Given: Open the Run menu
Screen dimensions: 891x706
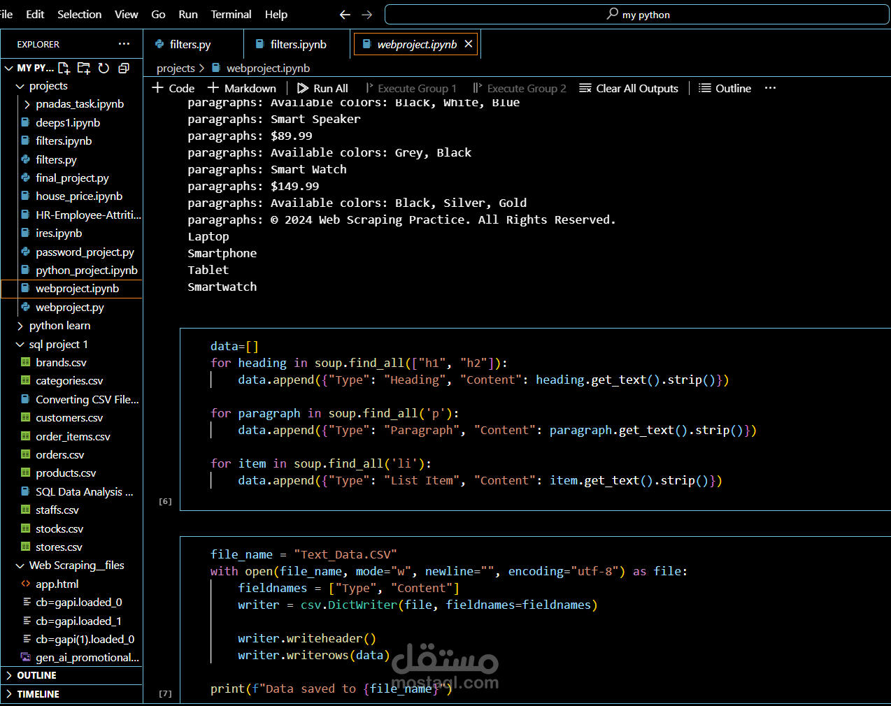Looking at the screenshot, I should click(x=188, y=14).
